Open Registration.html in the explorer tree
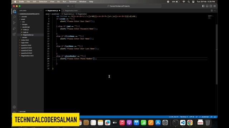 (27, 56)
